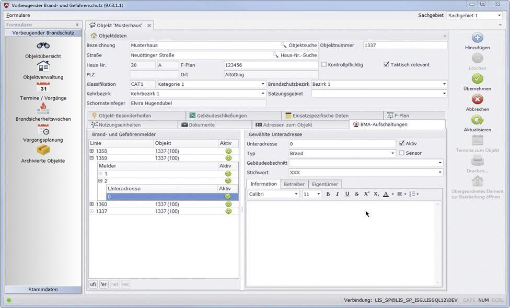Select the Betreiber tab

click(294, 184)
